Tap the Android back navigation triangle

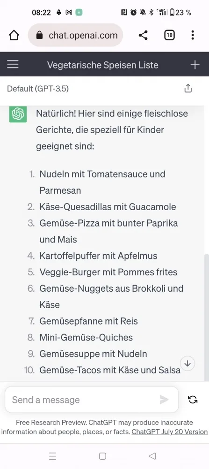tap(152, 456)
